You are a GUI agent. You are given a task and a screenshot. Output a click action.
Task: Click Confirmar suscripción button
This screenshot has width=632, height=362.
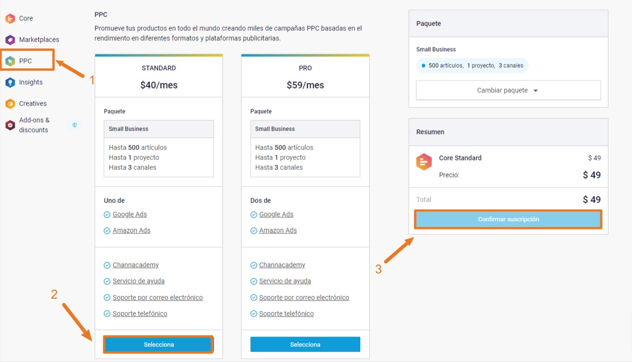508,220
